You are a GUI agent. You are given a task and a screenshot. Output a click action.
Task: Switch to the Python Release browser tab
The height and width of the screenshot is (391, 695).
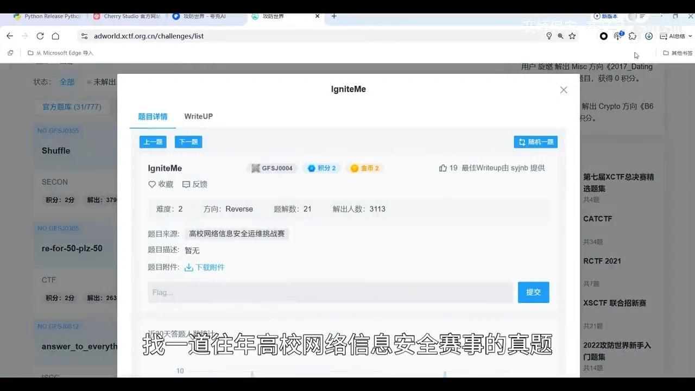point(47,16)
